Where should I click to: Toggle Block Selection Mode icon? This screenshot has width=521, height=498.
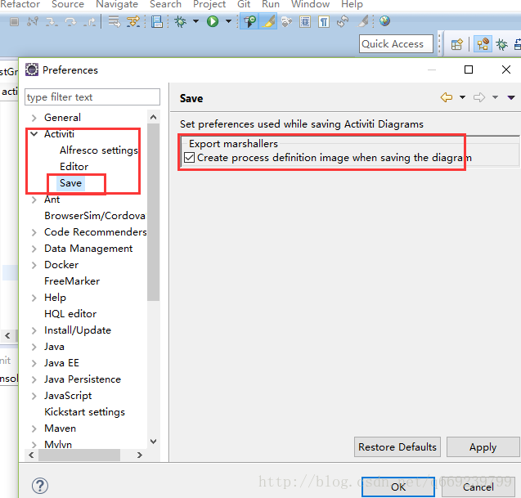tap(305, 22)
